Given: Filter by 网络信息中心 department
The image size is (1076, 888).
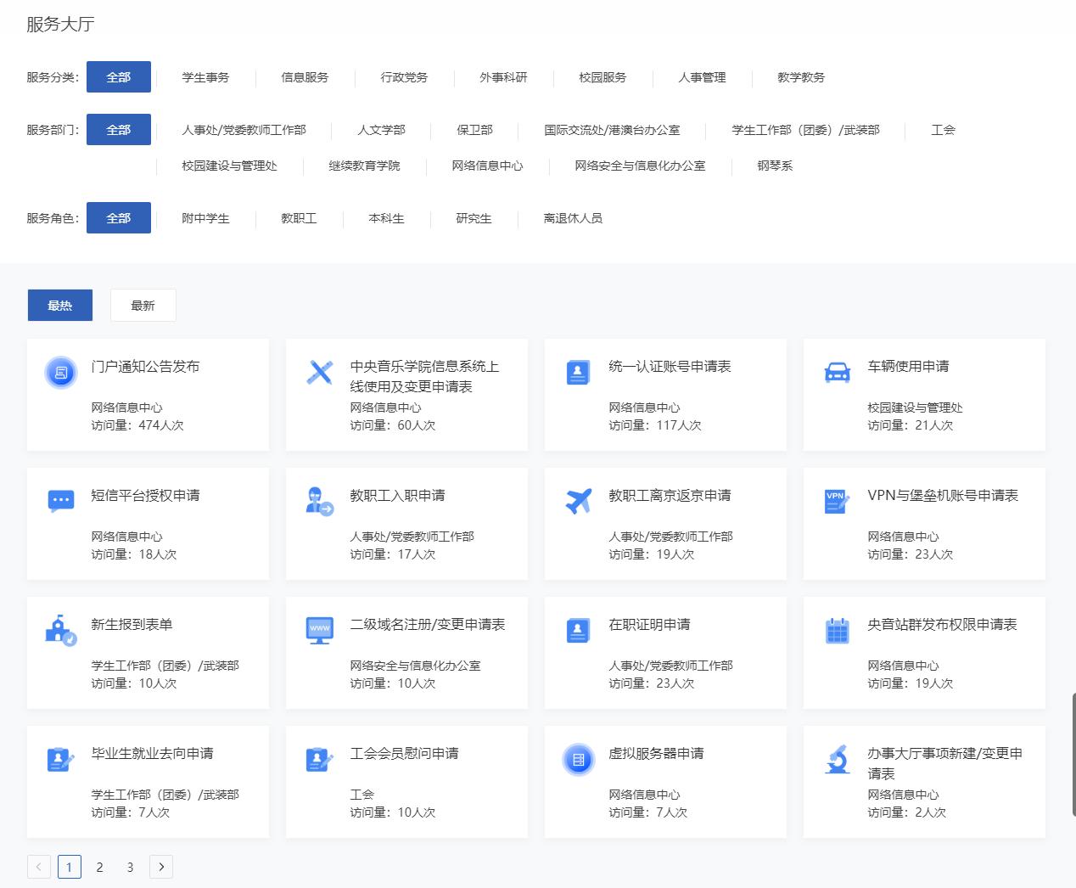Looking at the screenshot, I should point(487,166).
